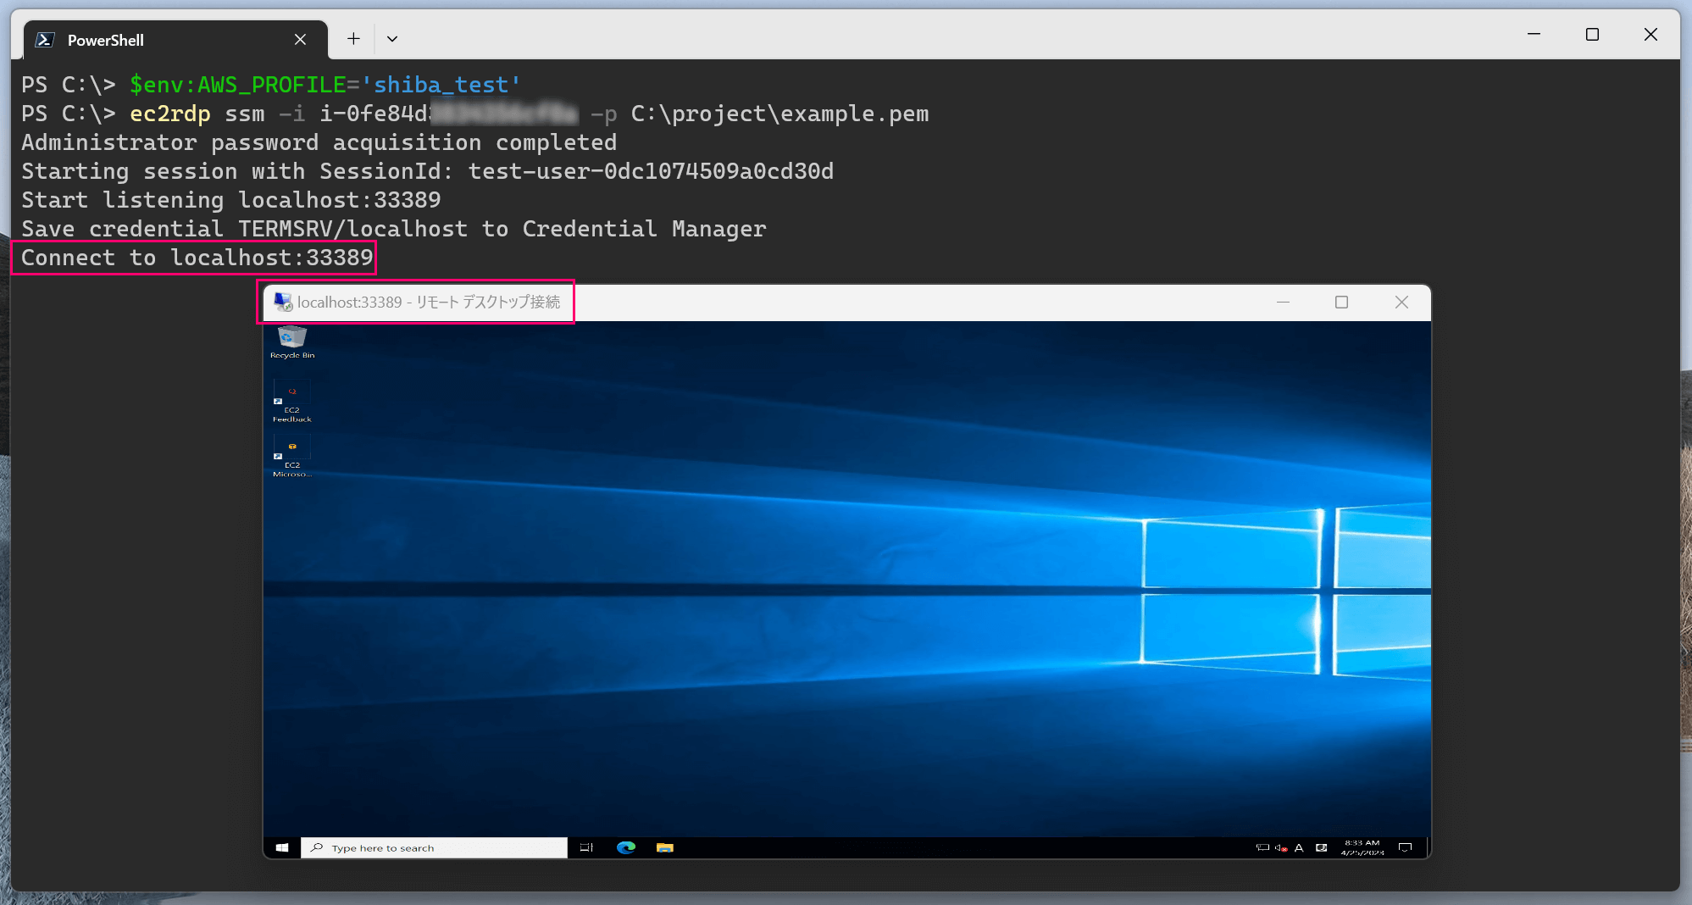Screen dimensions: 1692x905
Task: Click the 'Save credential TERMSRV/localhost' line
Action: pyautogui.click(x=393, y=229)
